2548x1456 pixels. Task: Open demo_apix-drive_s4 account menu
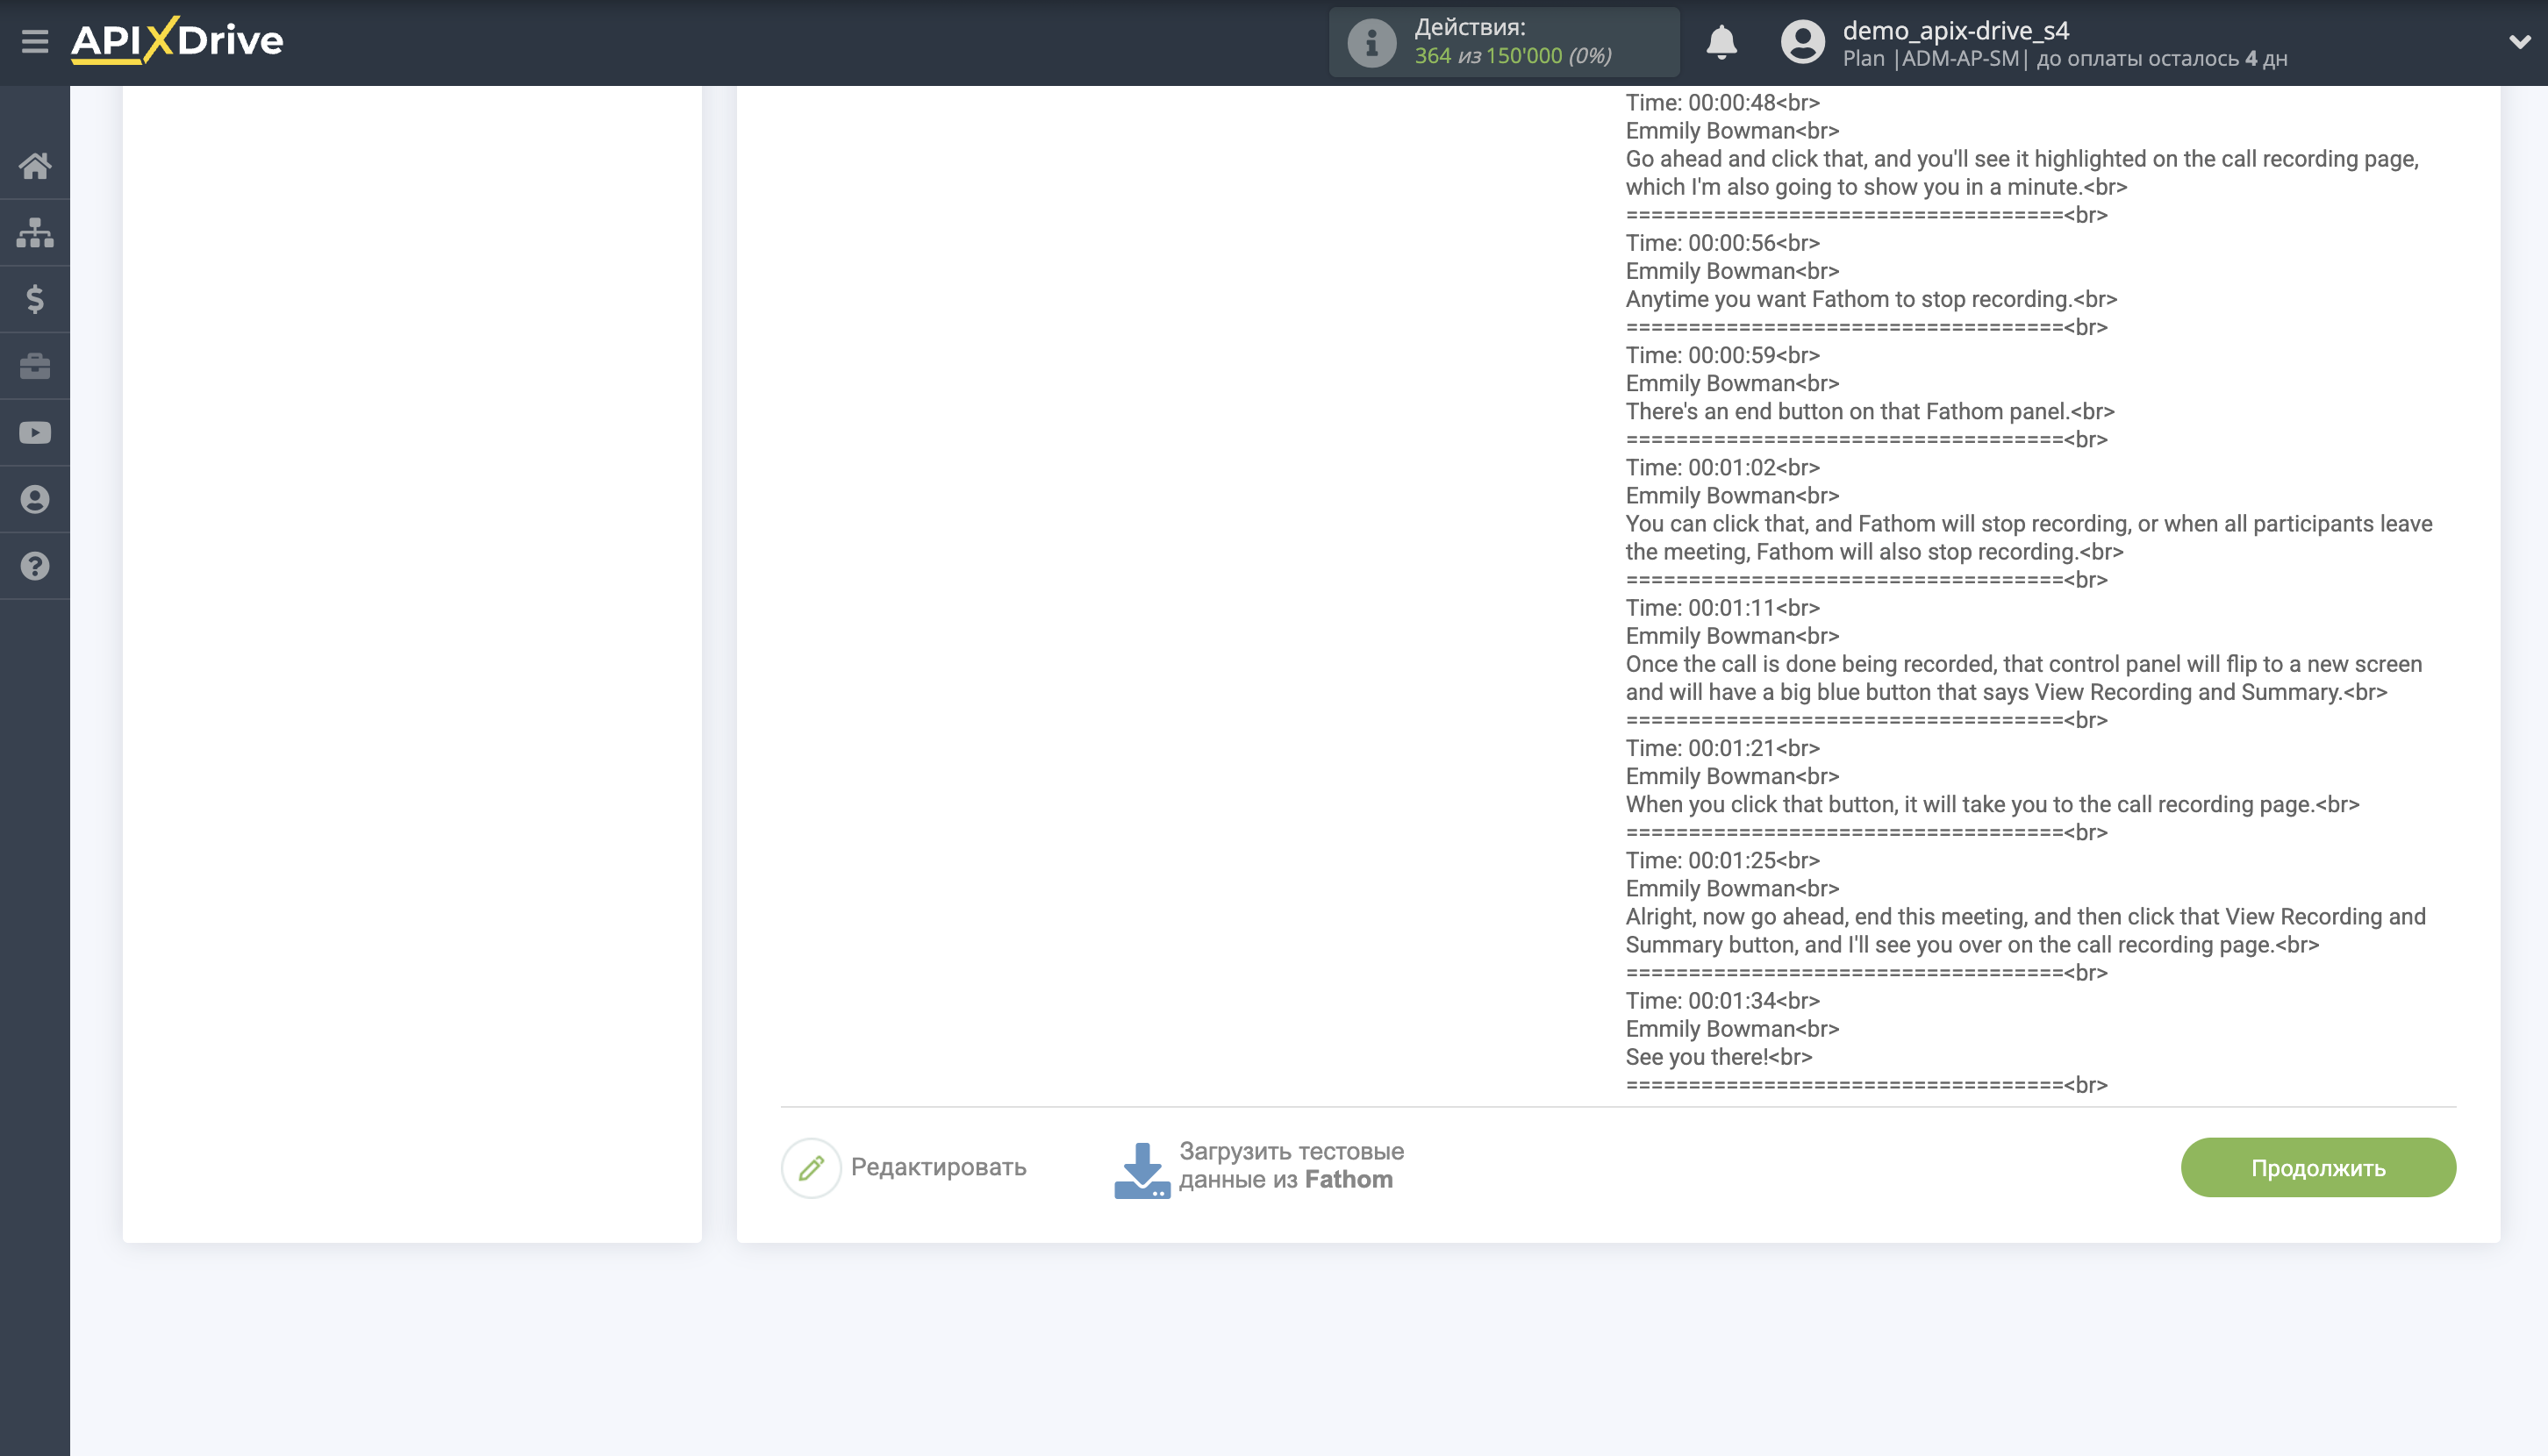pos(1955,31)
